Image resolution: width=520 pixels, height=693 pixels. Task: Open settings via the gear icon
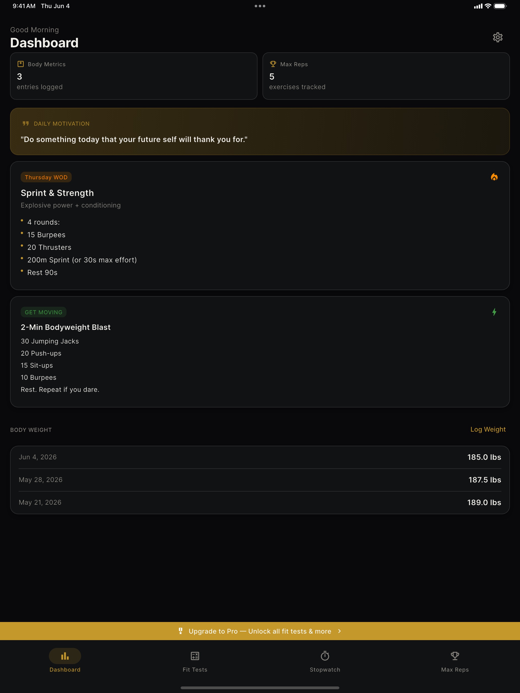point(497,37)
